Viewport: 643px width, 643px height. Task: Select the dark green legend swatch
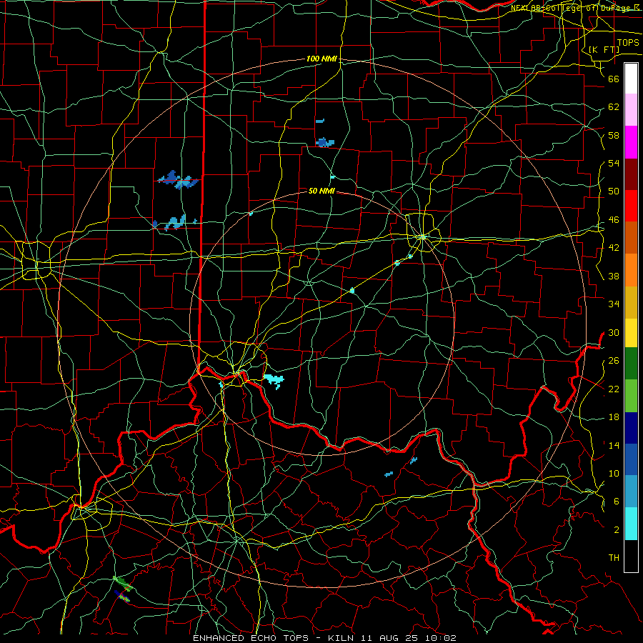[631, 364]
